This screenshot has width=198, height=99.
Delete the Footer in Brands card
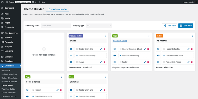point(104,62)
